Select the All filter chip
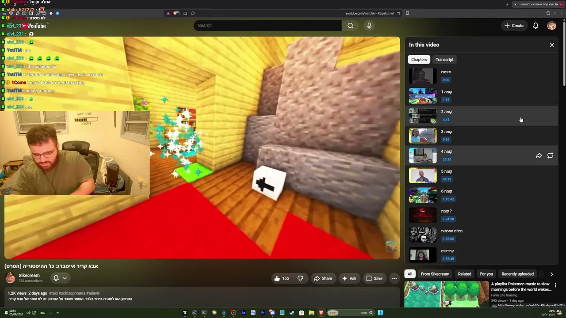Viewport: 566px width, 318px height. tap(410, 274)
